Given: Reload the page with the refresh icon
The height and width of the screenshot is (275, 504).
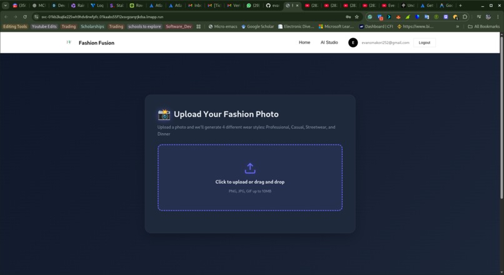Looking at the screenshot, I should (x=25, y=17).
